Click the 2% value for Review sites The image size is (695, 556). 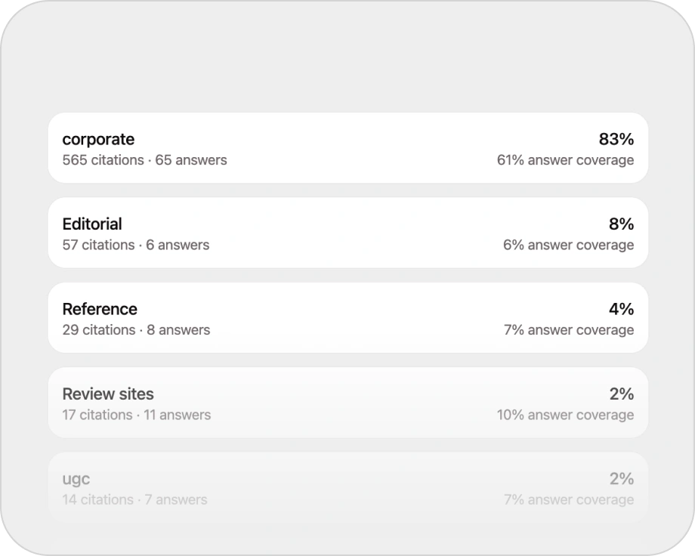coord(623,394)
